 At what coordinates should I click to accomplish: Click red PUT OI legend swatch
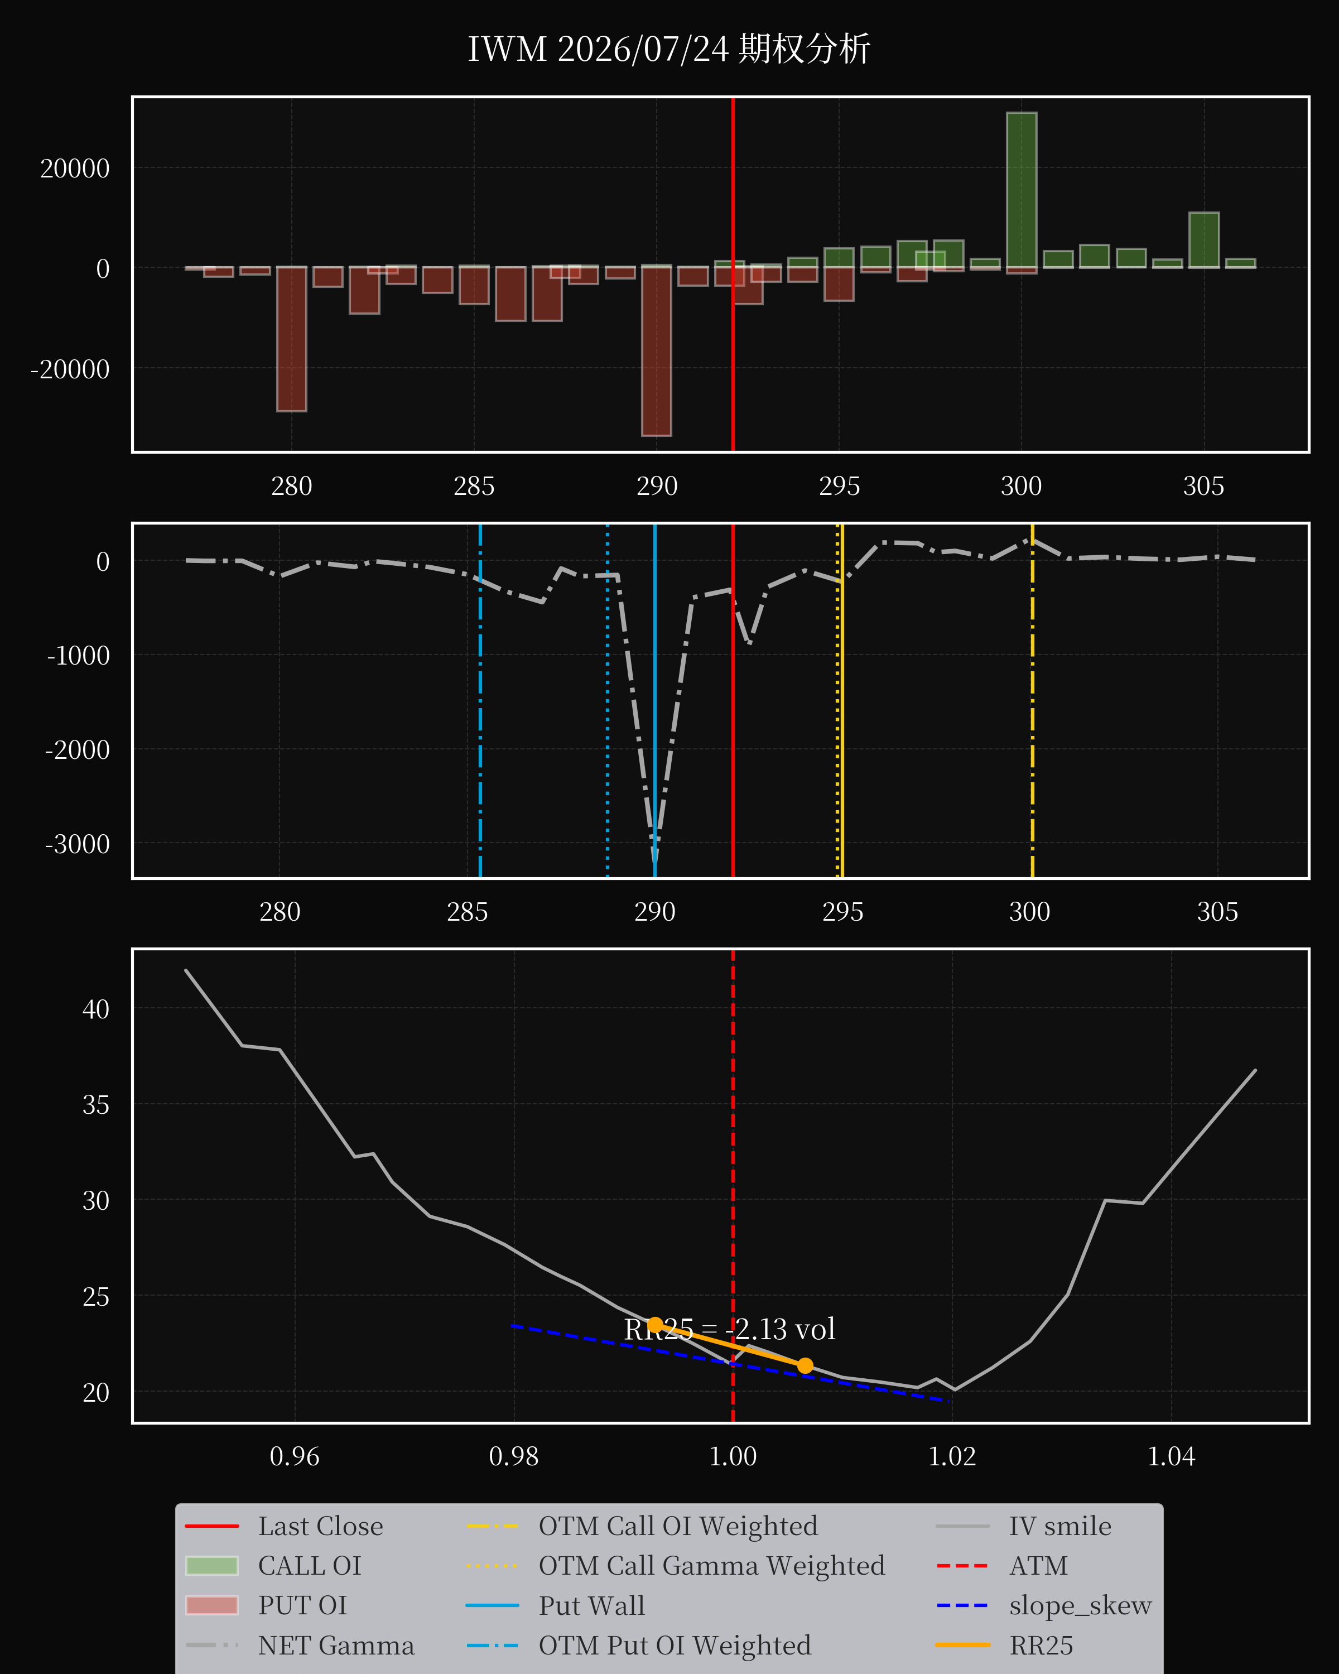coord(212,1605)
